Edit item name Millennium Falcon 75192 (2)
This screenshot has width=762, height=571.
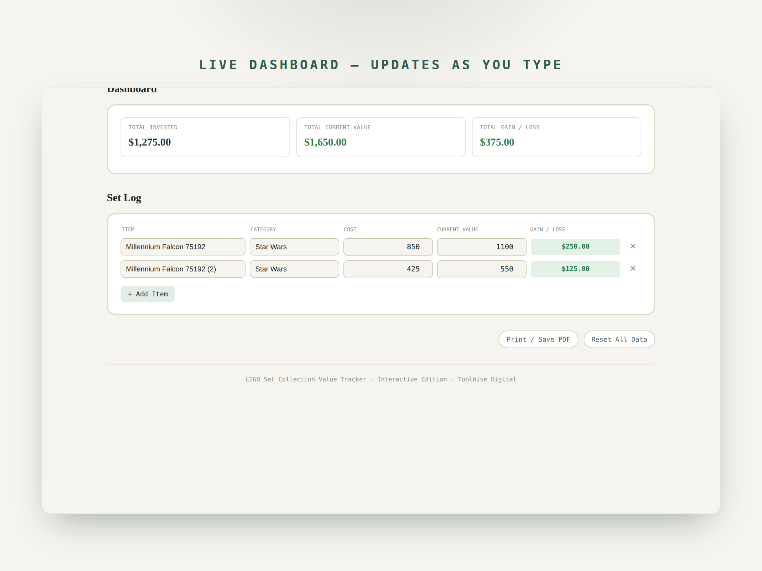[x=183, y=269]
